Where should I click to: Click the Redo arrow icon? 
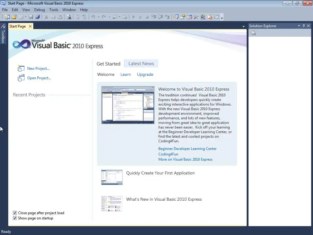pos(104,17)
